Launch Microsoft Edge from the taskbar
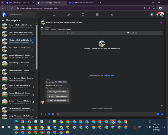This screenshot has width=168, height=135. pyautogui.click(x=16, y=122)
